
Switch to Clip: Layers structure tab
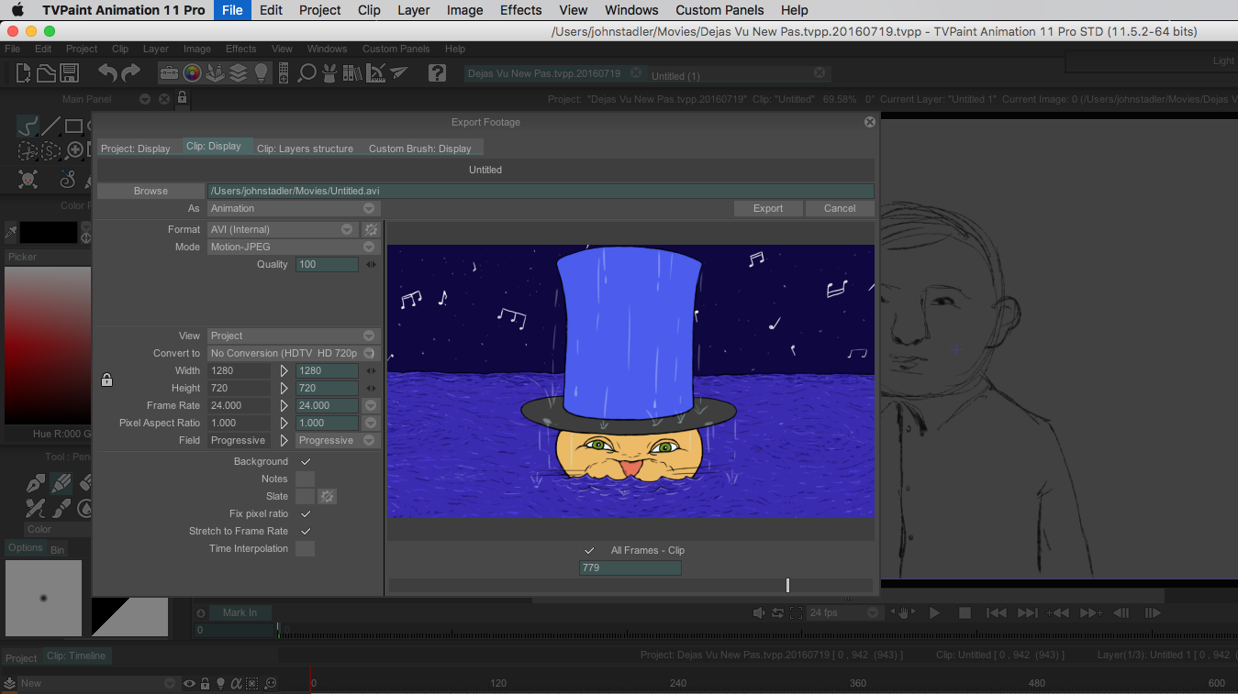tap(305, 149)
